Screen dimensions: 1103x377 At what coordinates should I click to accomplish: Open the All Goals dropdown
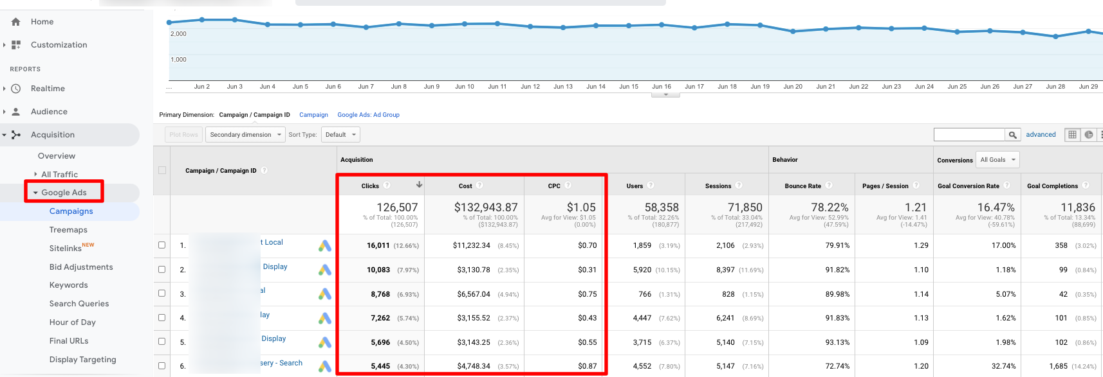(997, 160)
